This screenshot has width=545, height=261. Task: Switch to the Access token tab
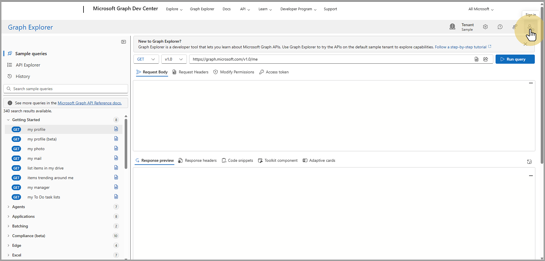(274, 72)
